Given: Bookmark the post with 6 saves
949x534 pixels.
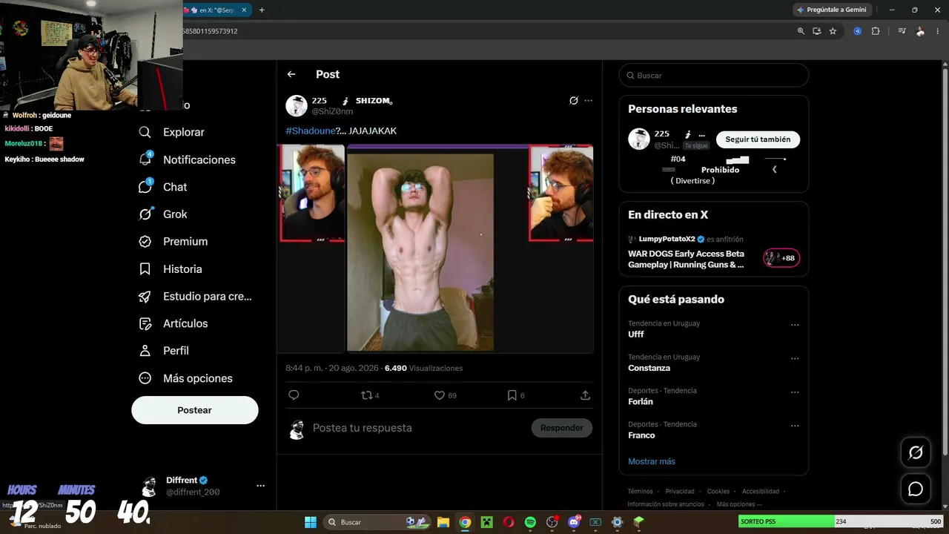Looking at the screenshot, I should point(516,395).
